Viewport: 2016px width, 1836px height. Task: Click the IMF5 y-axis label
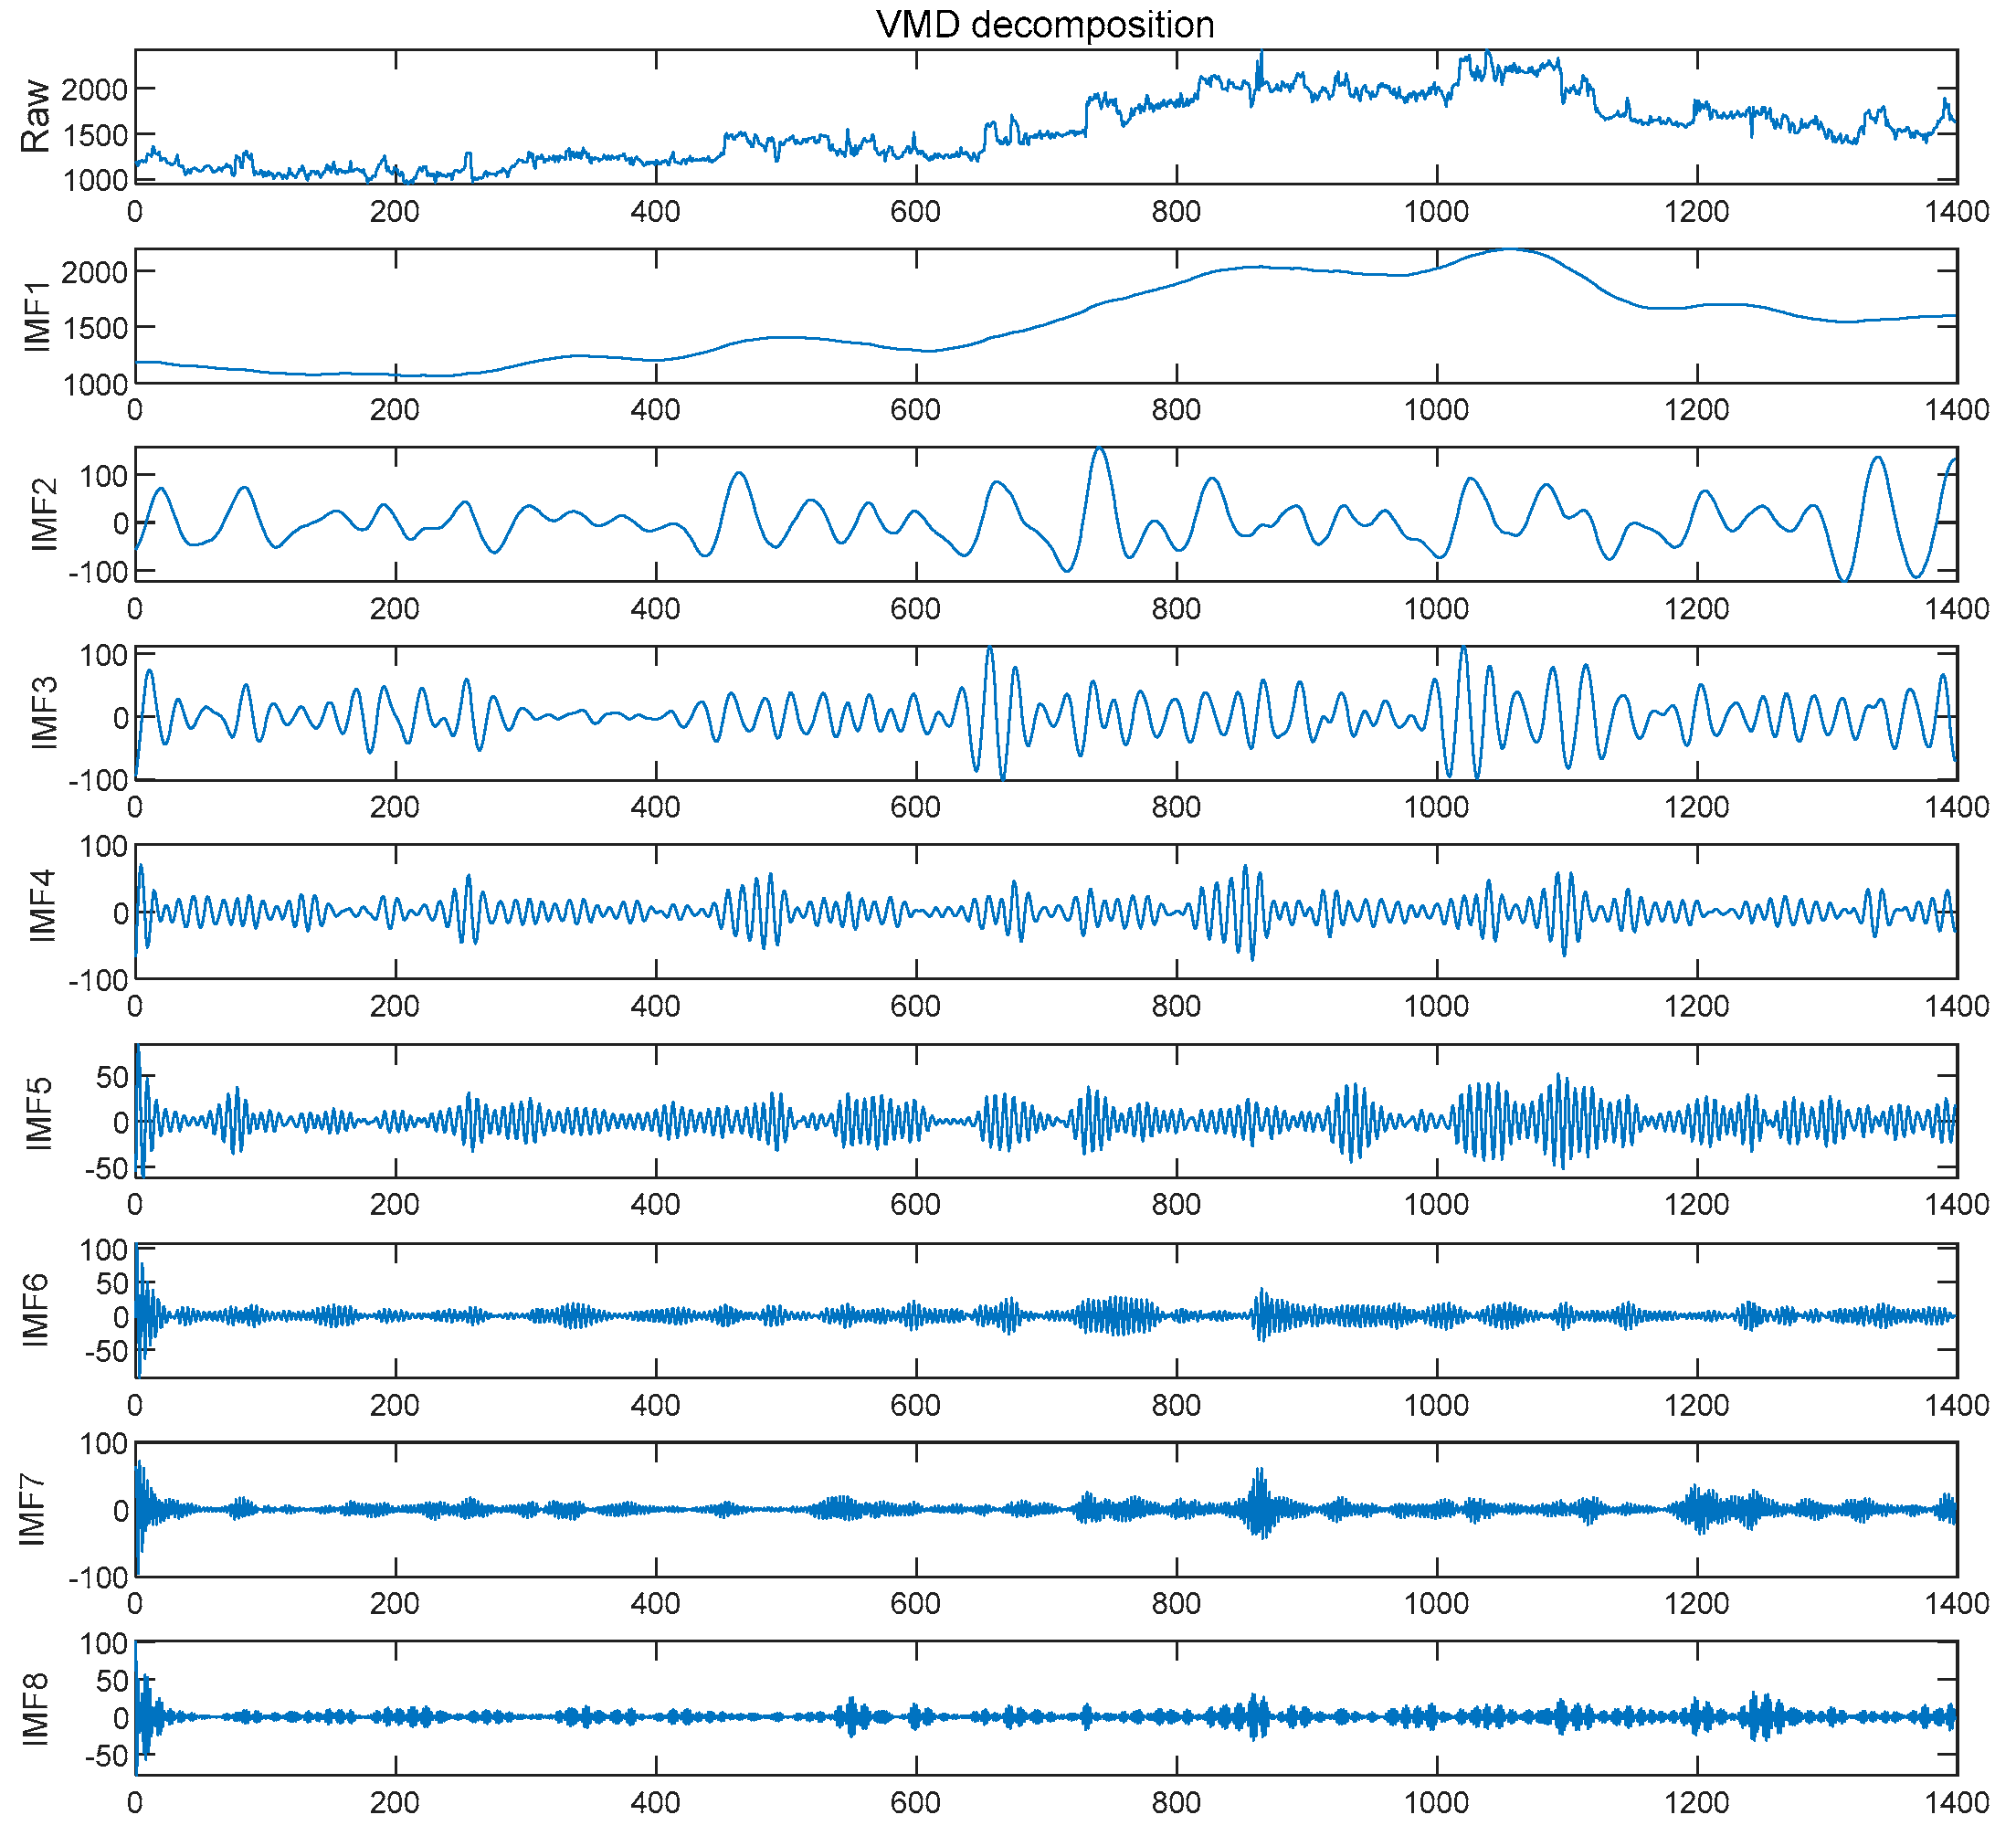pos(37,1113)
